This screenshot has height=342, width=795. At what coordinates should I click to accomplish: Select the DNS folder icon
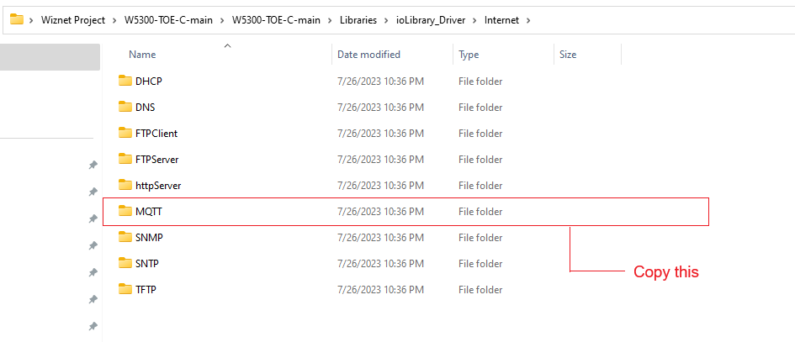click(125, 107)
